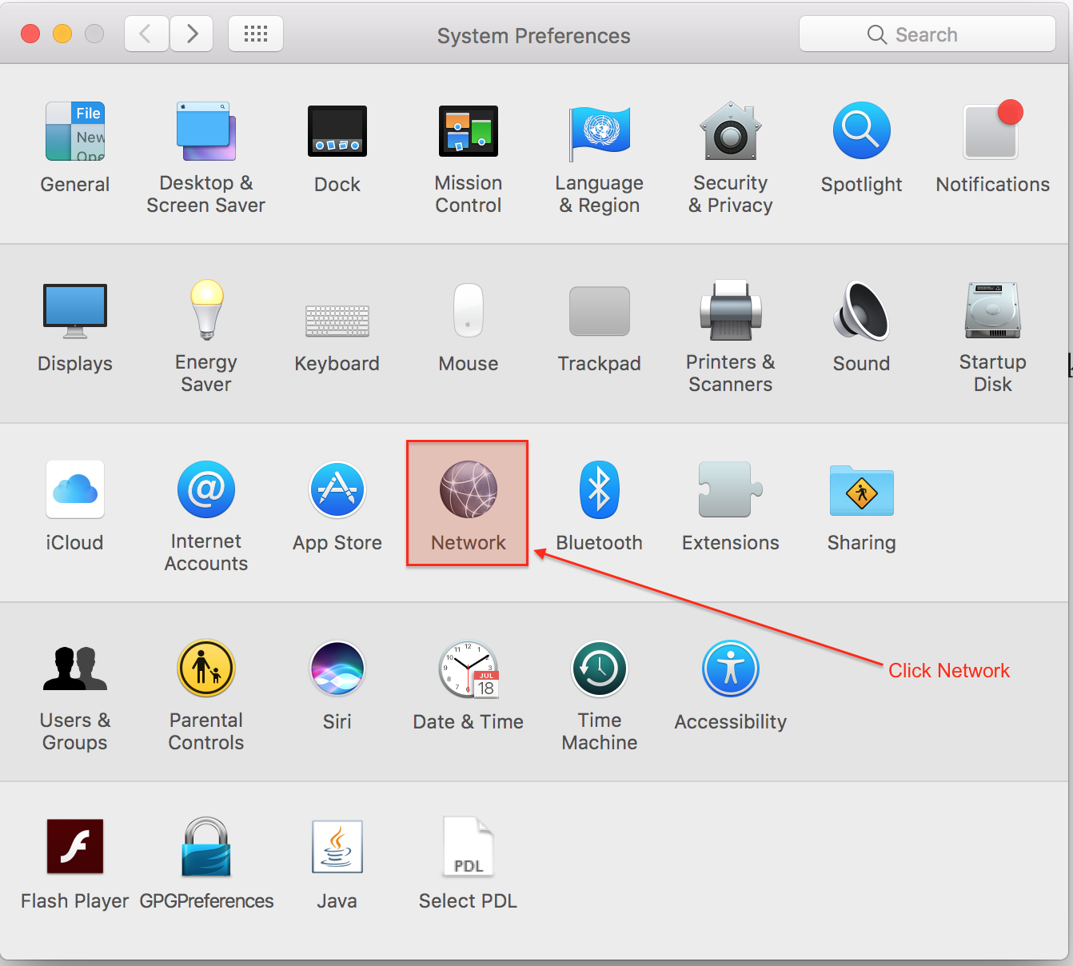The height and width of the screenshot is (966, 1073).
Task: Click the forward navigation arrow
Action: pos(191,34)
